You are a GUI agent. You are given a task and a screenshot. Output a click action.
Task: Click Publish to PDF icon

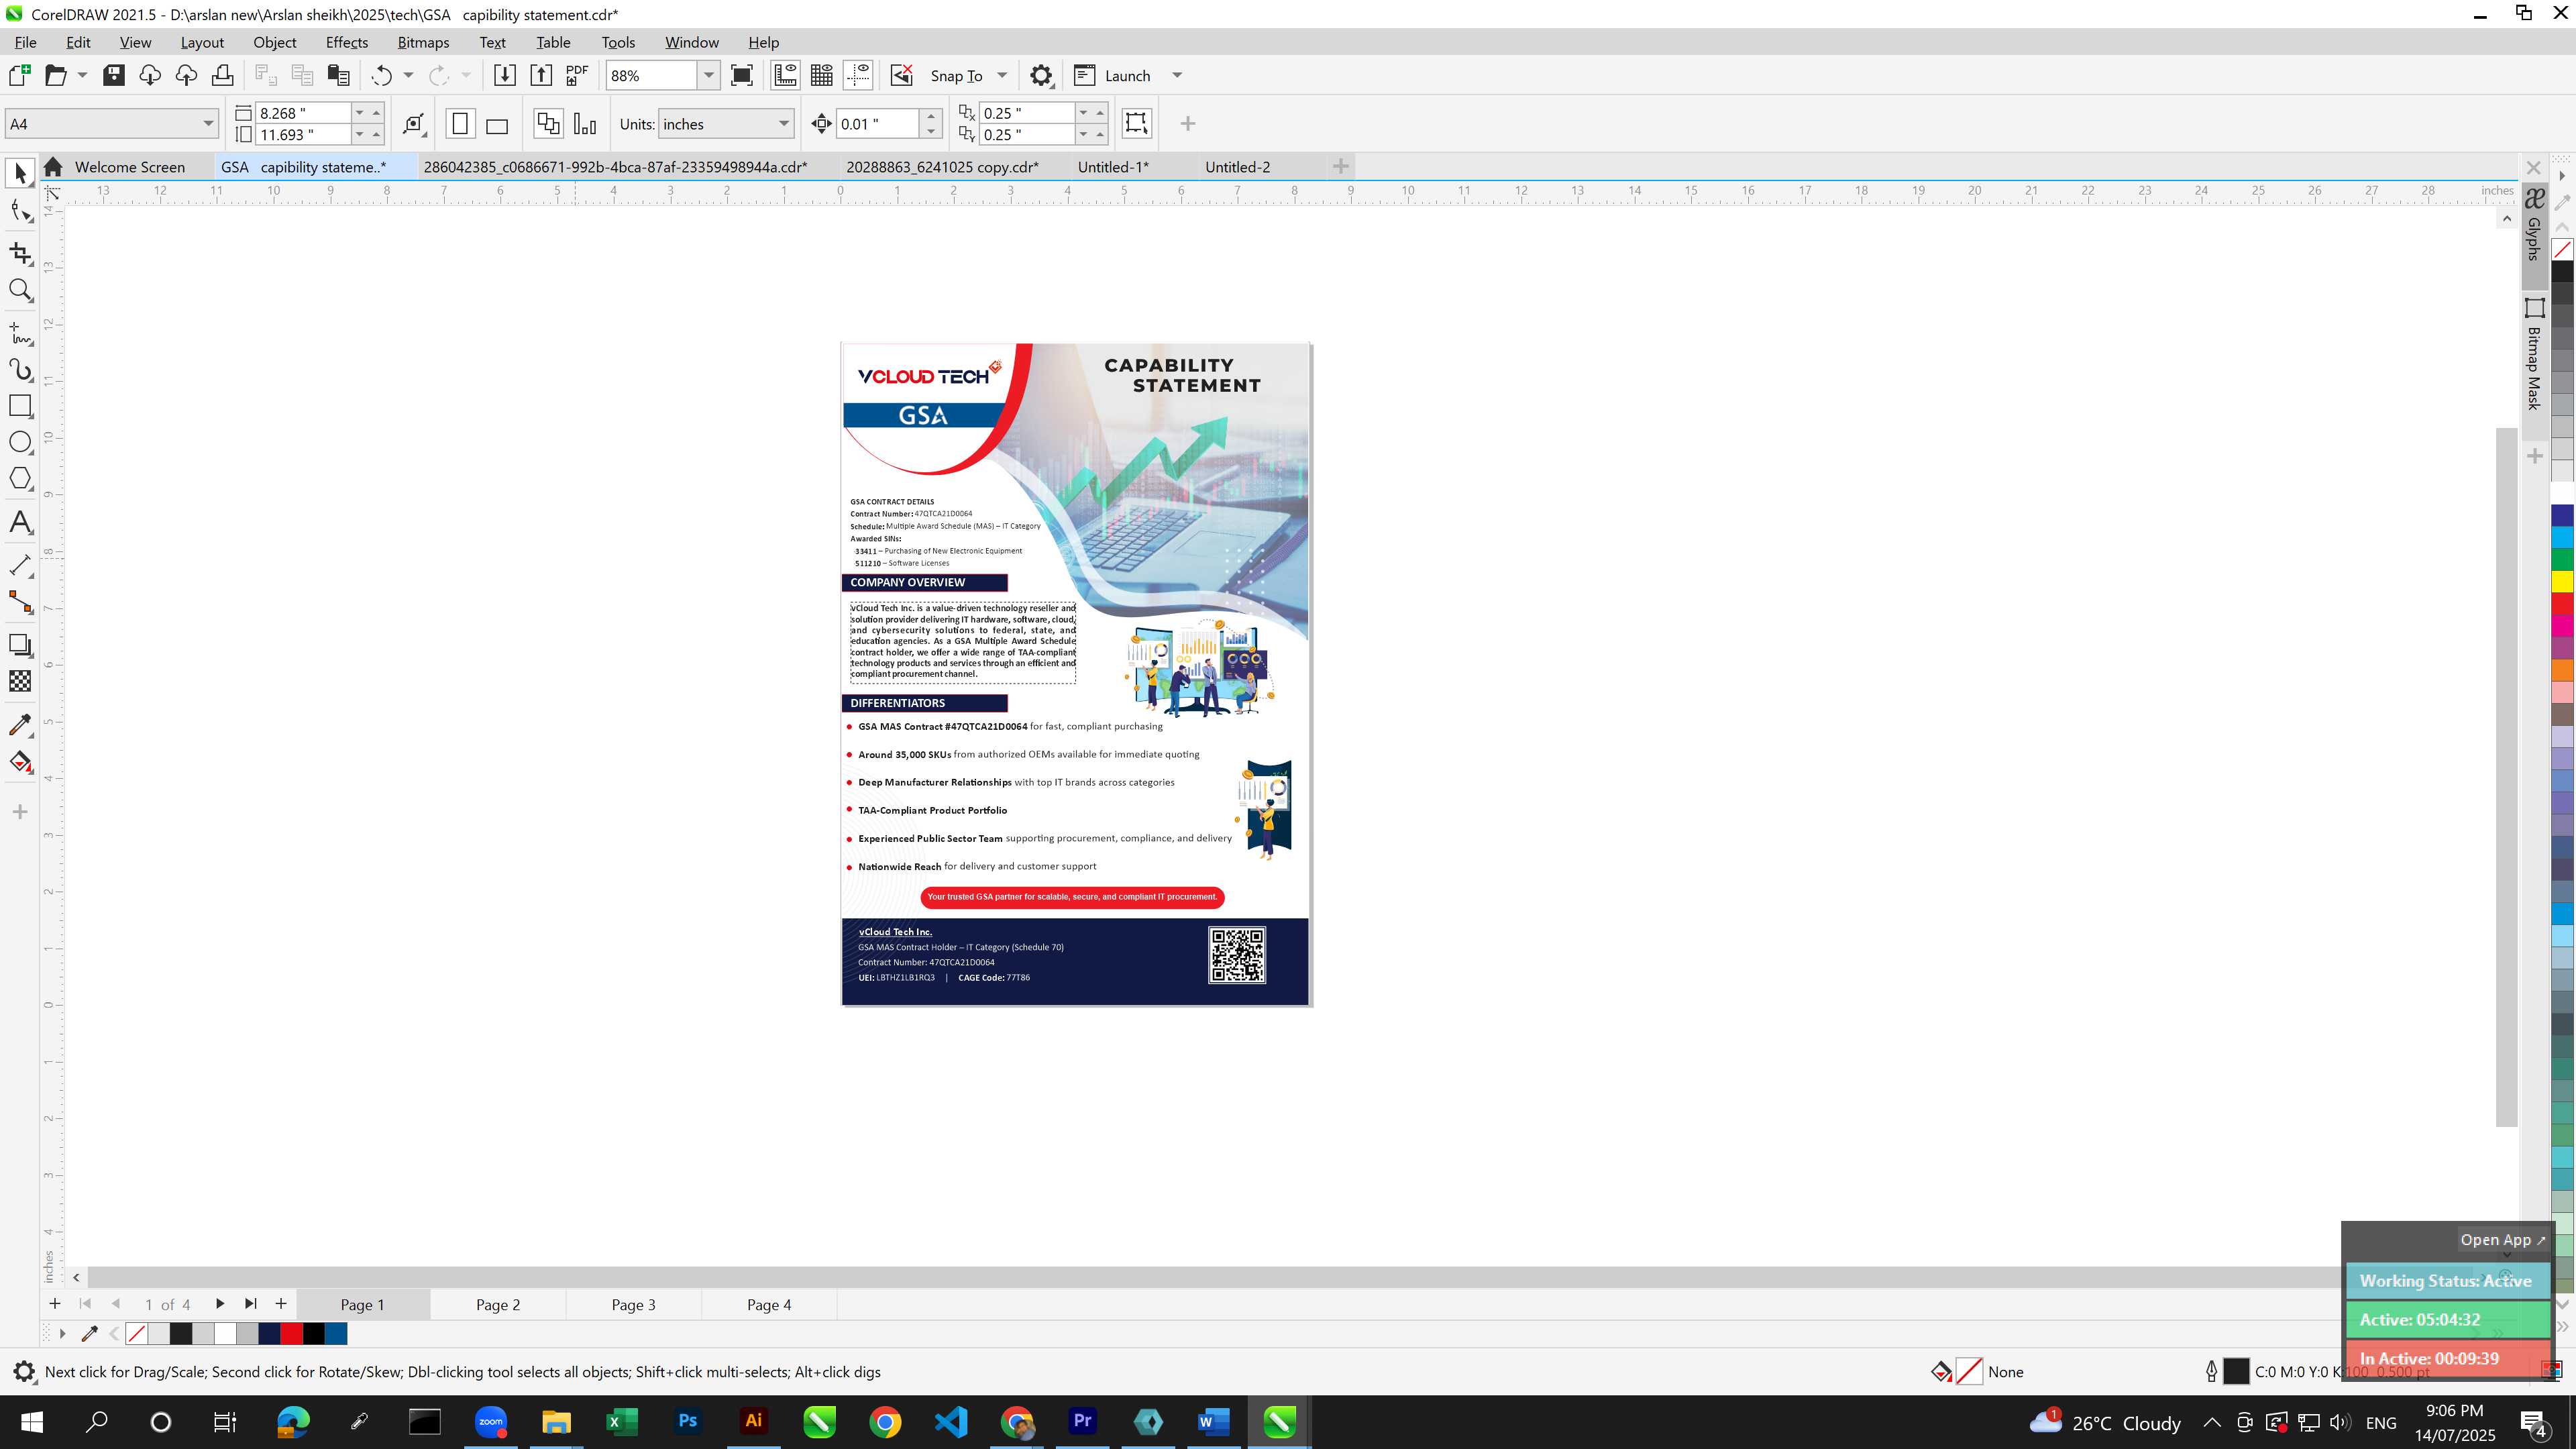pos(577,75)
